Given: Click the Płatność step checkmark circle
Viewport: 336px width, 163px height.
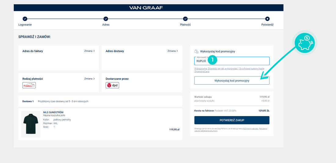Looking at the screenshot, I should point(185,19).
